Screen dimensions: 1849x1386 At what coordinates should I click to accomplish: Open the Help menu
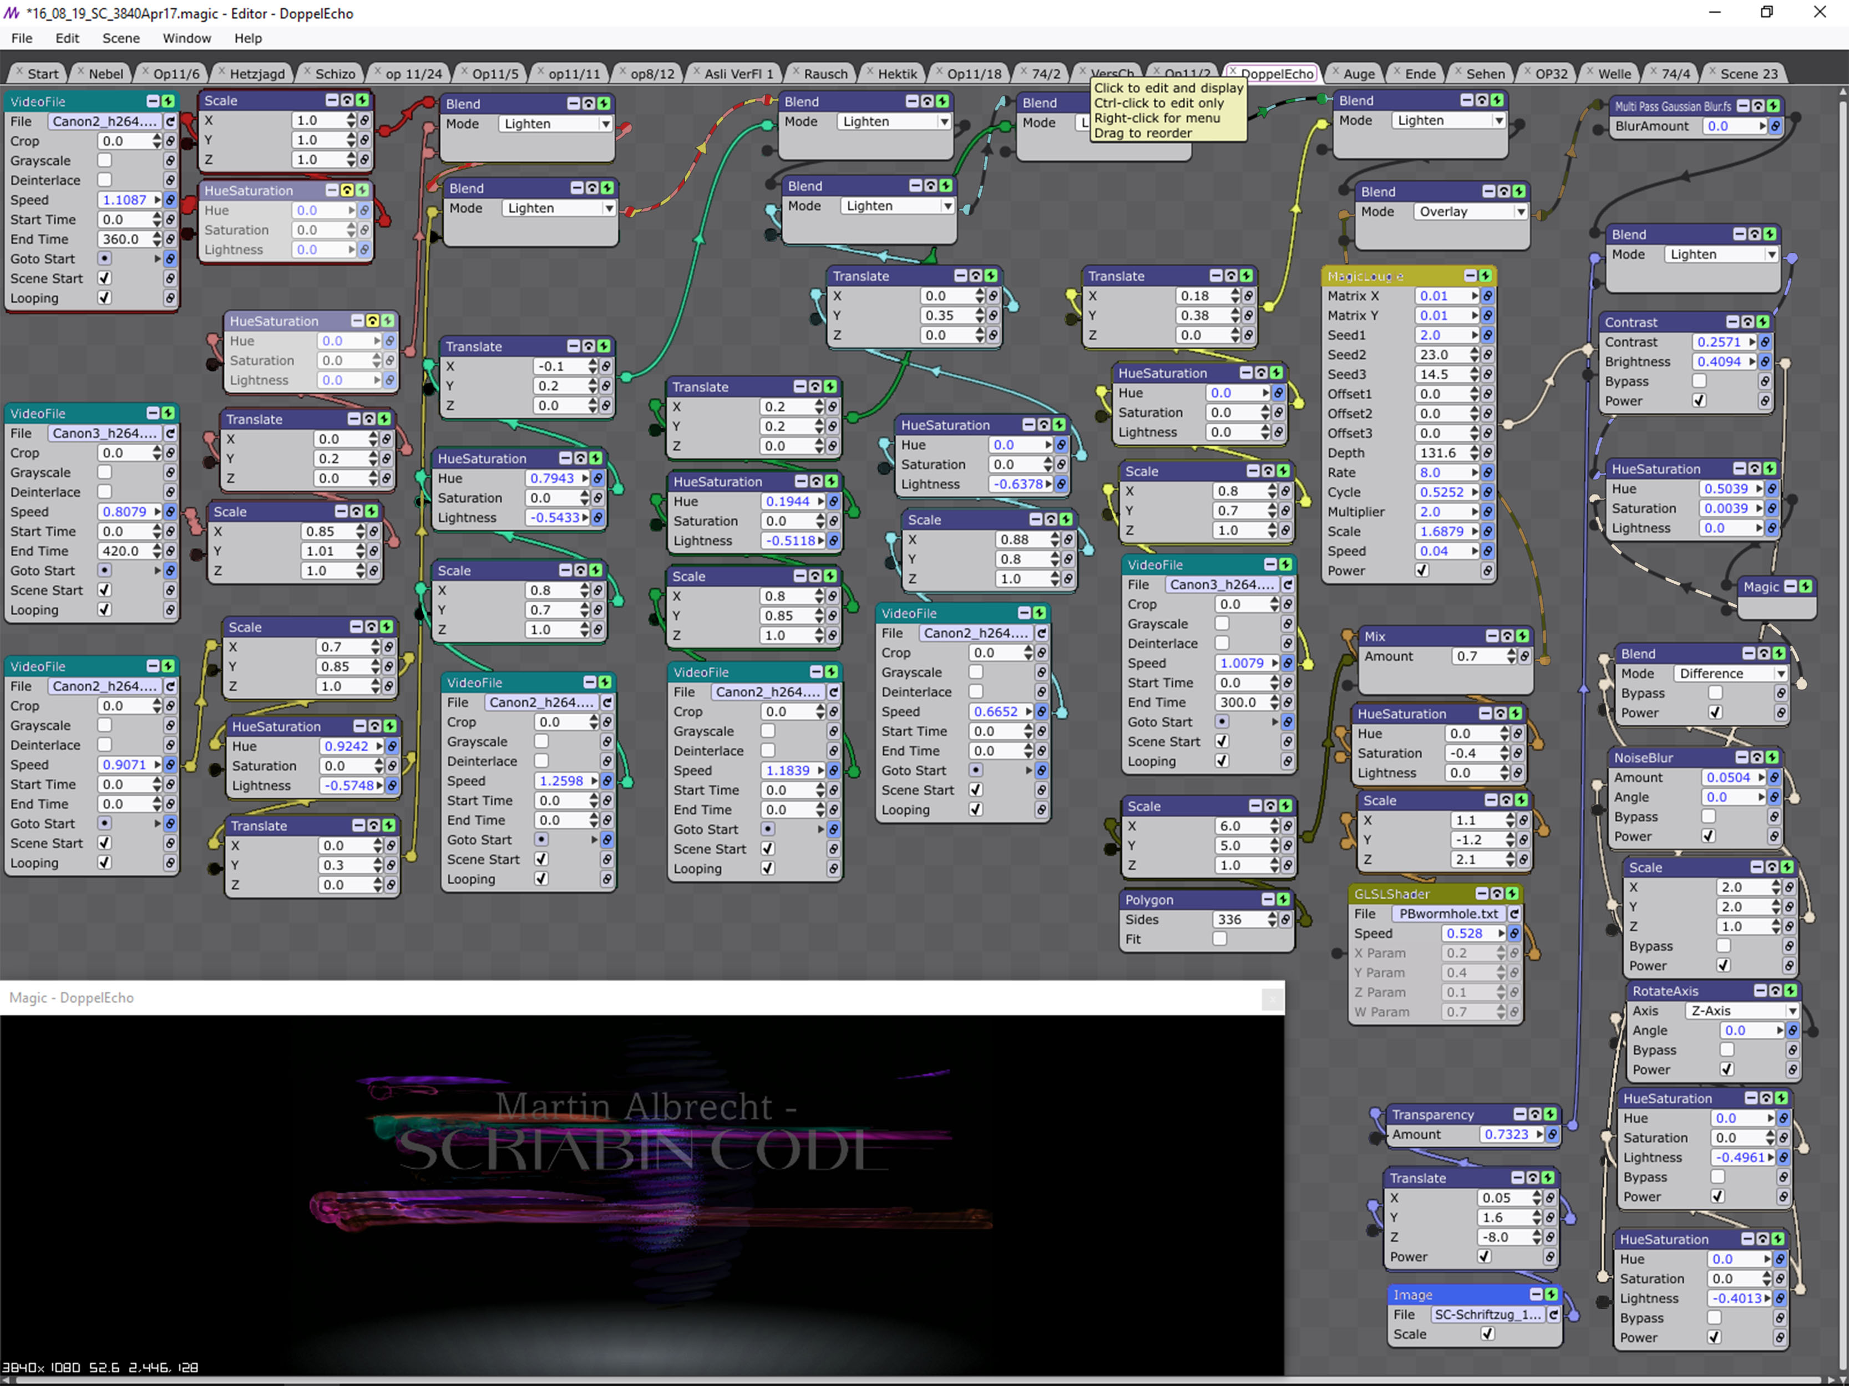pyautogui.click(x=247, y=38)
